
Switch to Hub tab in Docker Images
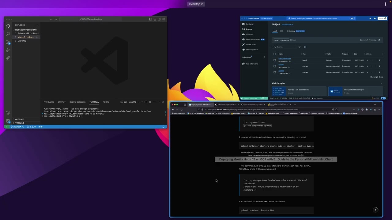pos(282,31)
